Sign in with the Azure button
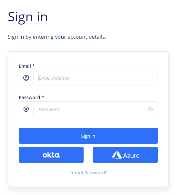174x195 pixels. tap(125, 155)
